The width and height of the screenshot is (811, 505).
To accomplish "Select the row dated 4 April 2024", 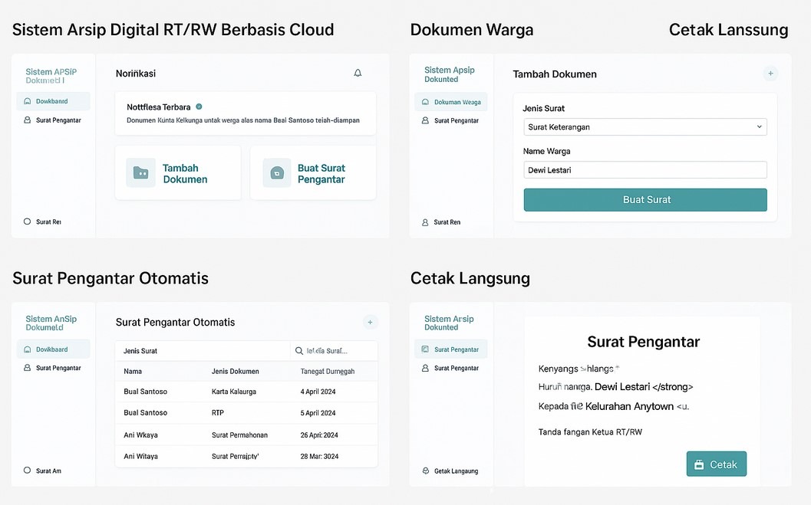I will 246,392.
